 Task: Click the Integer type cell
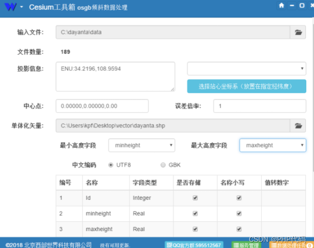tap(152, 198)
